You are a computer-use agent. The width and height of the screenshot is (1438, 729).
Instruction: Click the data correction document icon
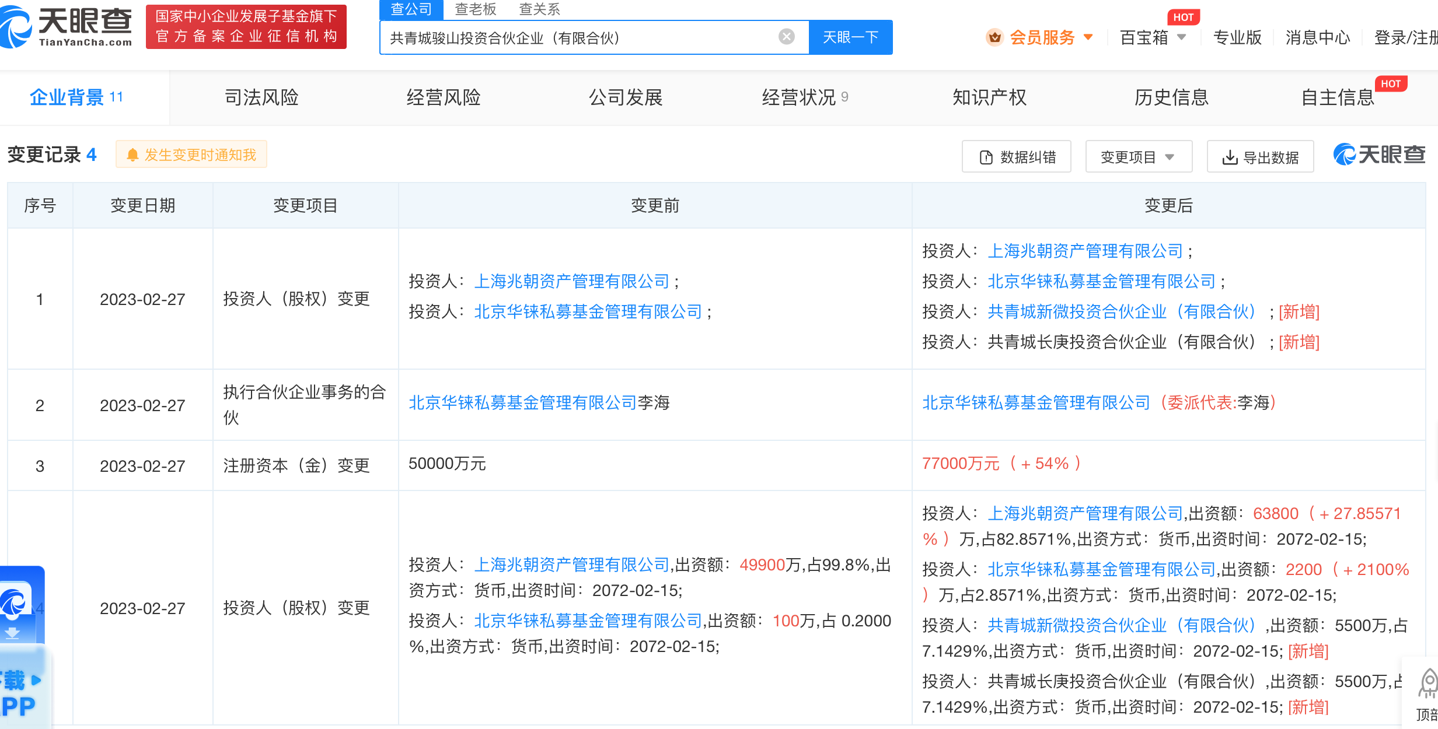pyautogui.click(x=986, y=157)
